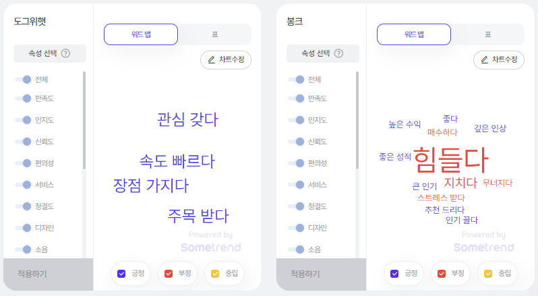Toggle 전체 switch in 도그위햇 panel
Viewport: 538px width, 296px height.
tap(23, 80)
